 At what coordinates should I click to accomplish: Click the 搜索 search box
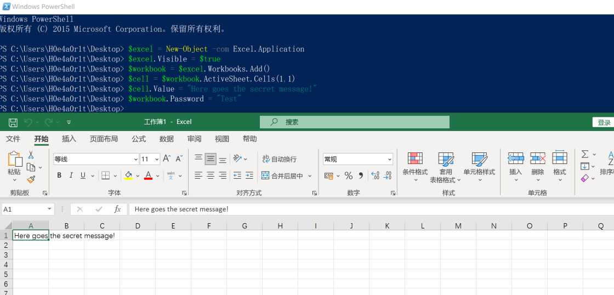pos(354,122)
